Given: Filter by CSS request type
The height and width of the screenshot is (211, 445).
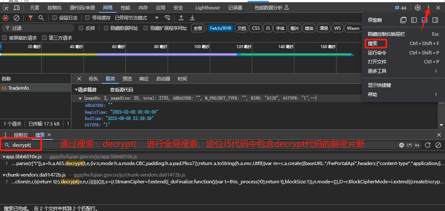Looking at the screenshot, I should 256,28.
